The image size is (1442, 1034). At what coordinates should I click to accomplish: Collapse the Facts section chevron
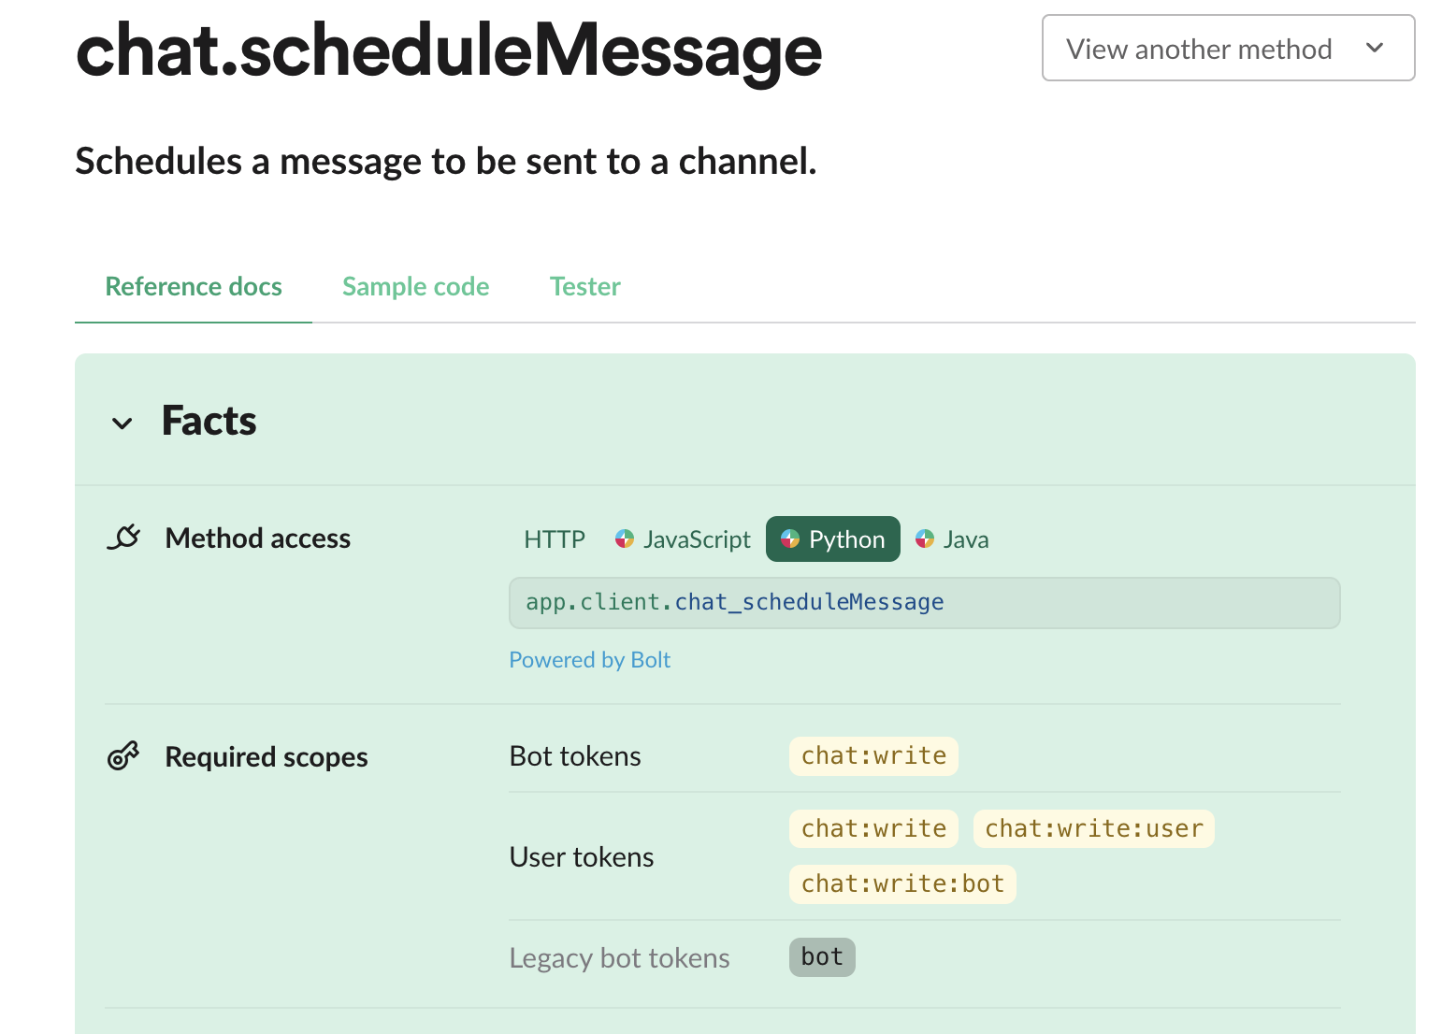coord(122,424)
